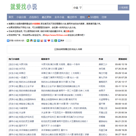The height and width of the screenshot is (136, 136).
Task: Click author 第九天命
Action: [103, 77]
